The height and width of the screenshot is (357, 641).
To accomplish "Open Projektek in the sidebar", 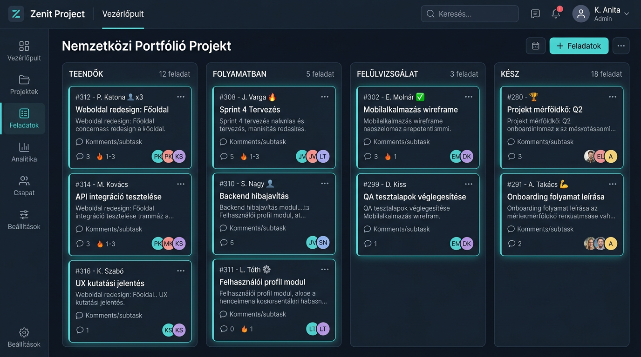I will pyautogui.click(x=24, y=85).
